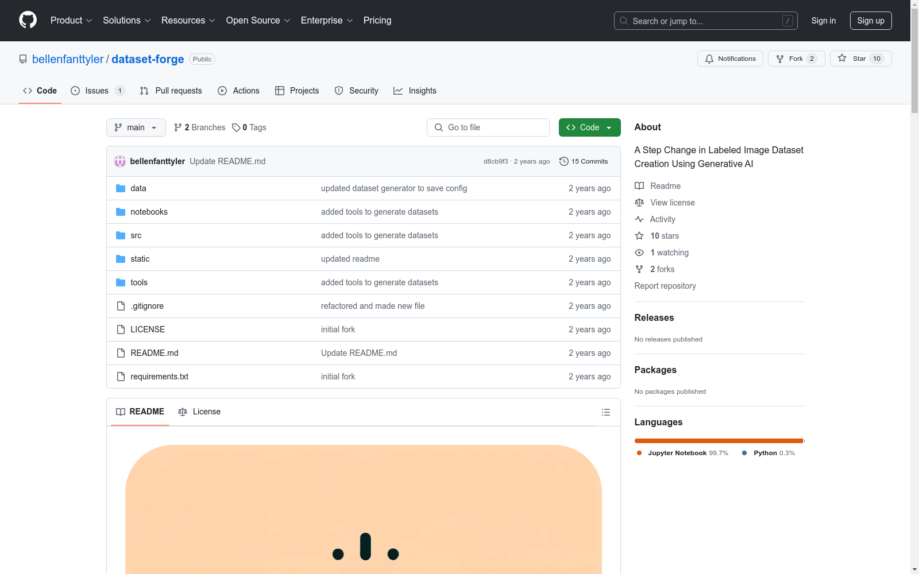Open the 'updated dataset generator to save config' commit
Screen dimensions: 919x574
pos(394,188)
